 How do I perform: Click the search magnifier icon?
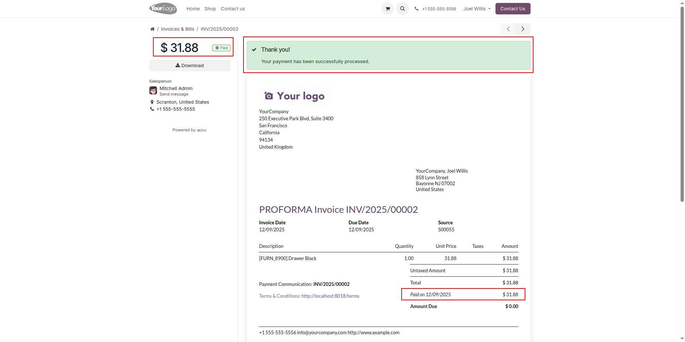402,8
